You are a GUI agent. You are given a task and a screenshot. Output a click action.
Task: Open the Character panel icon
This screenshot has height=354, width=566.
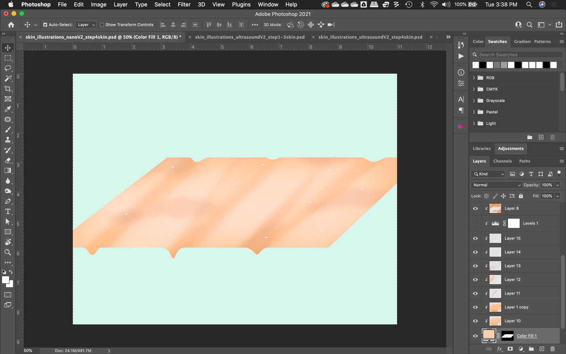point(461,99)
